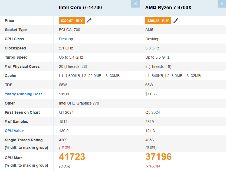
Task: Buy Intel Core i7-14700 at $320.97
Action: (x=72, y=21)
